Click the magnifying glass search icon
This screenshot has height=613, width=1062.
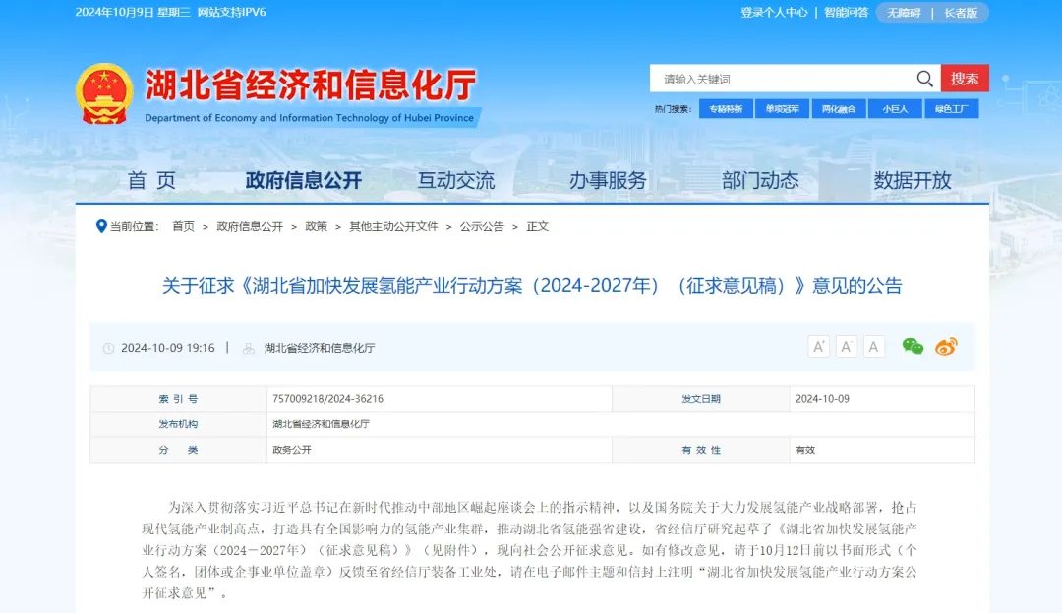click(x=924, y=79)
